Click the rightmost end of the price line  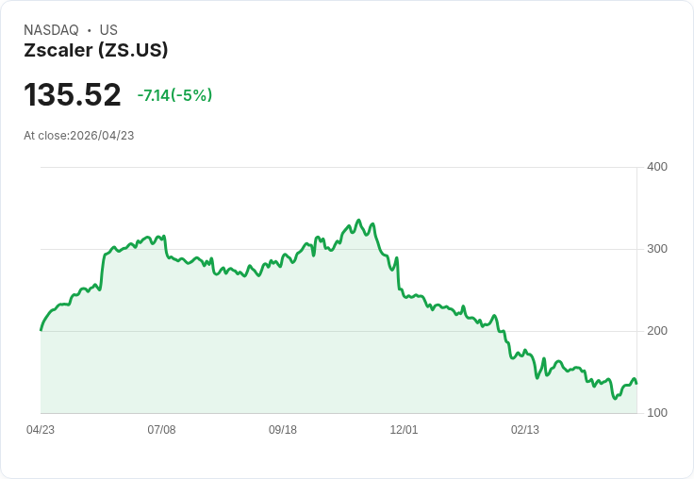[x=636, y=383]
